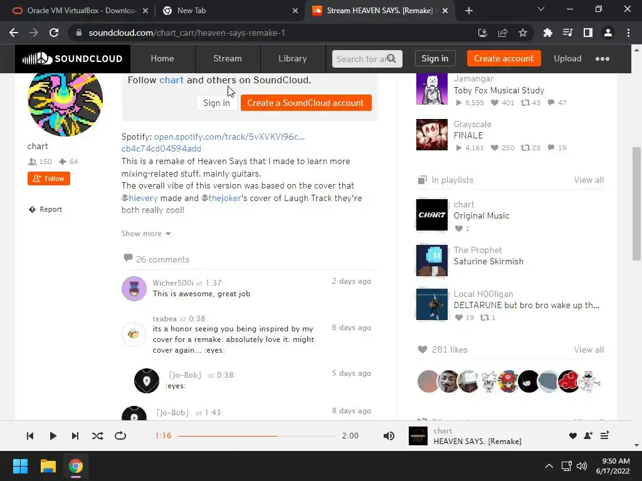Viewport: 642px width, 481px height.
Task: Seek within the orange progress bar
Action: [x=256, y=436]
